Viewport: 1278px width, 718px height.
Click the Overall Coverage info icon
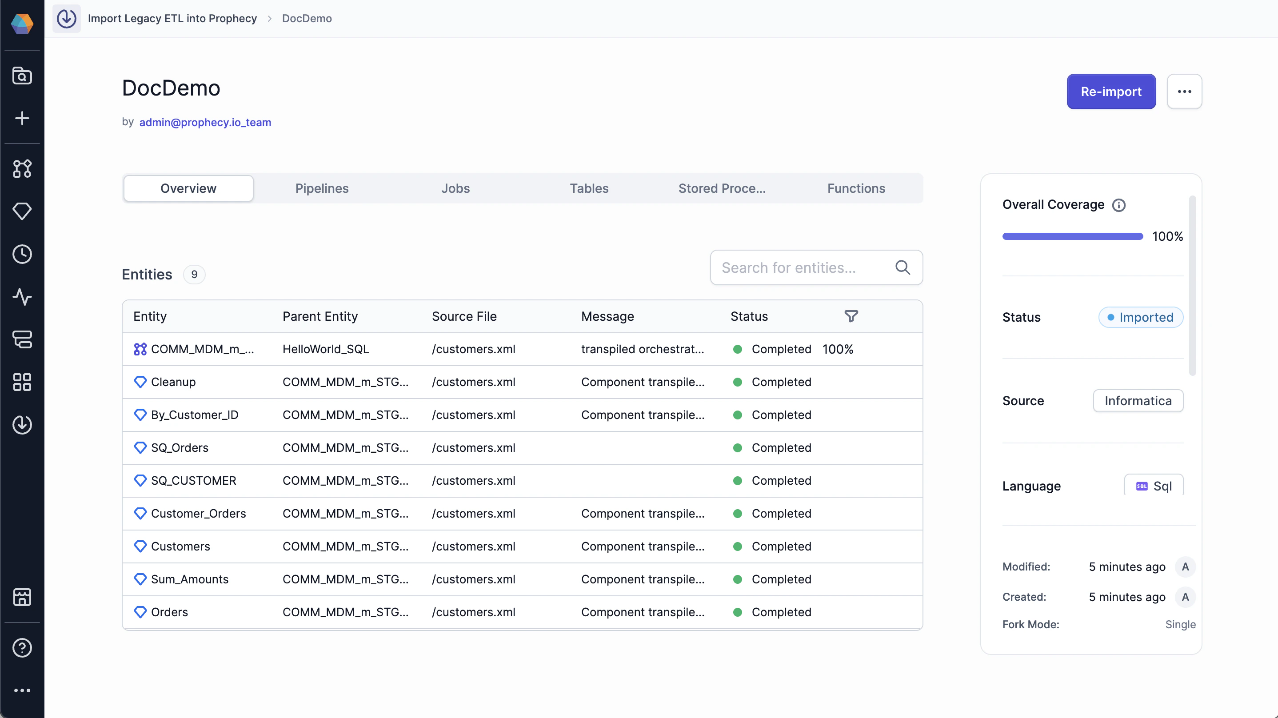1119,205
